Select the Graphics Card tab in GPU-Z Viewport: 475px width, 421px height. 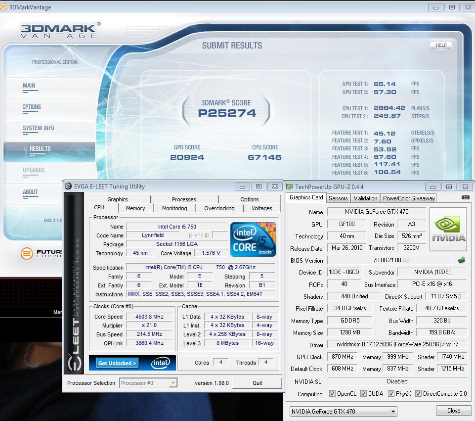pos(306,197)
